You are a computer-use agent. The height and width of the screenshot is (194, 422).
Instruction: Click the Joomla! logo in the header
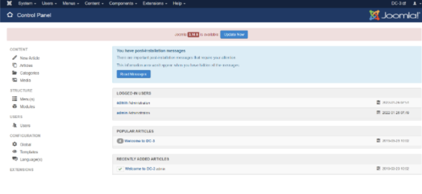394,15
